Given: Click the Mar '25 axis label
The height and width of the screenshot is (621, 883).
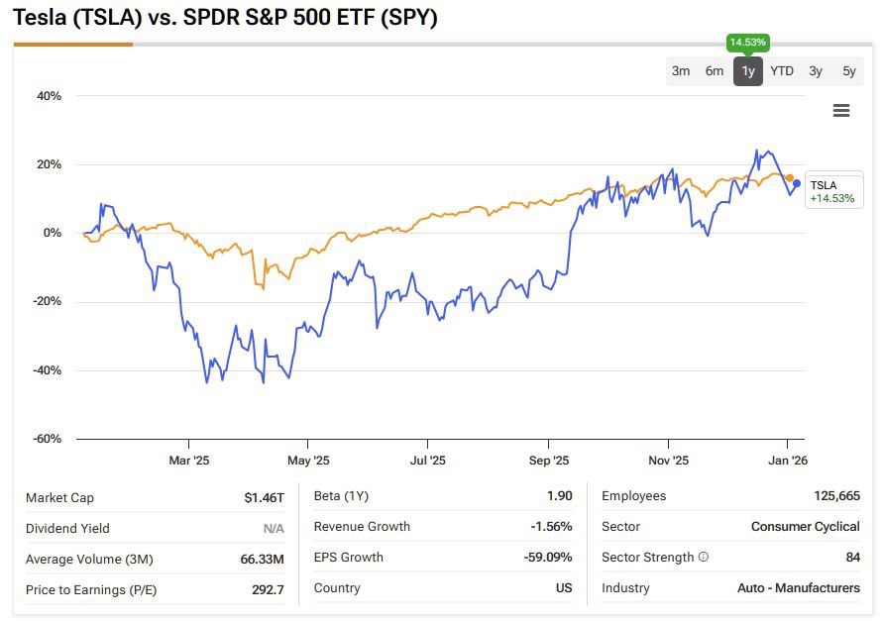Looking at the screenshot, I should [x=188, y=461].
